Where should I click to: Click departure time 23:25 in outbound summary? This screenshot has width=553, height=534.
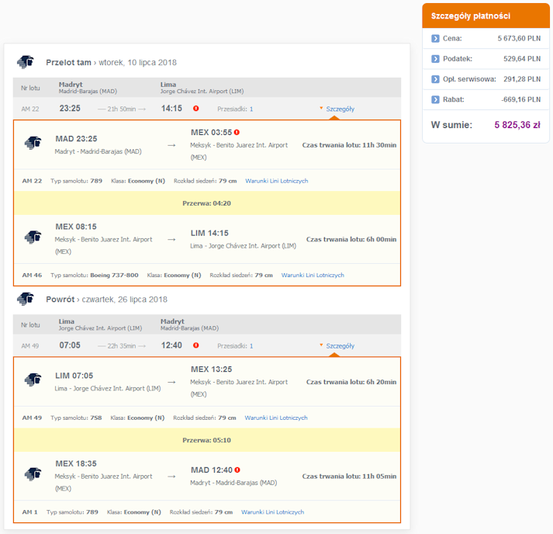70,109
